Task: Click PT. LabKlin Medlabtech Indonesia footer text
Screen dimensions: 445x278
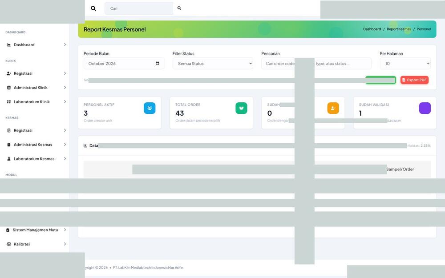Action: point(140,267)
